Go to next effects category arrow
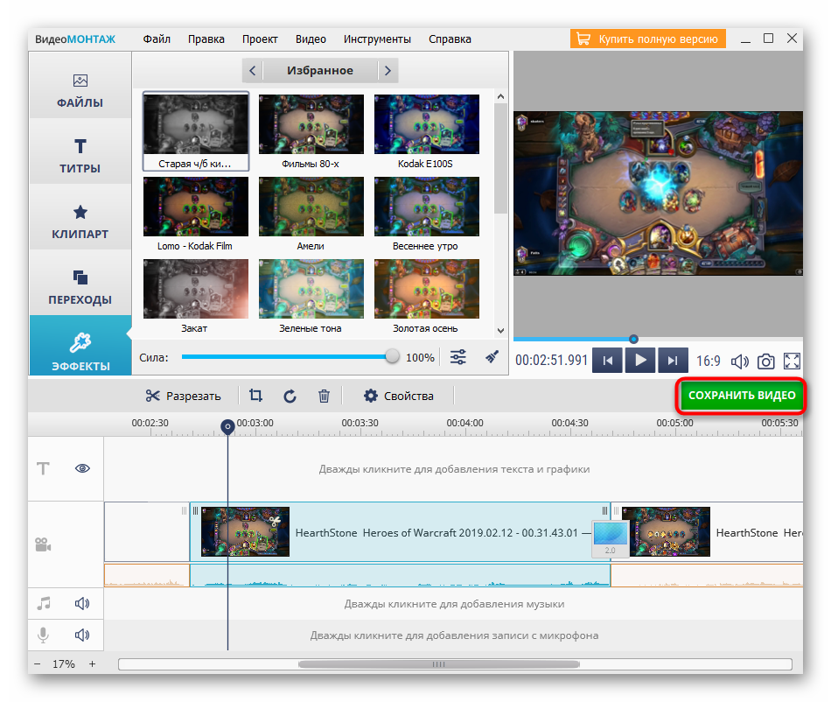This screenshot has height=702, width=831. tap(388, 71)
